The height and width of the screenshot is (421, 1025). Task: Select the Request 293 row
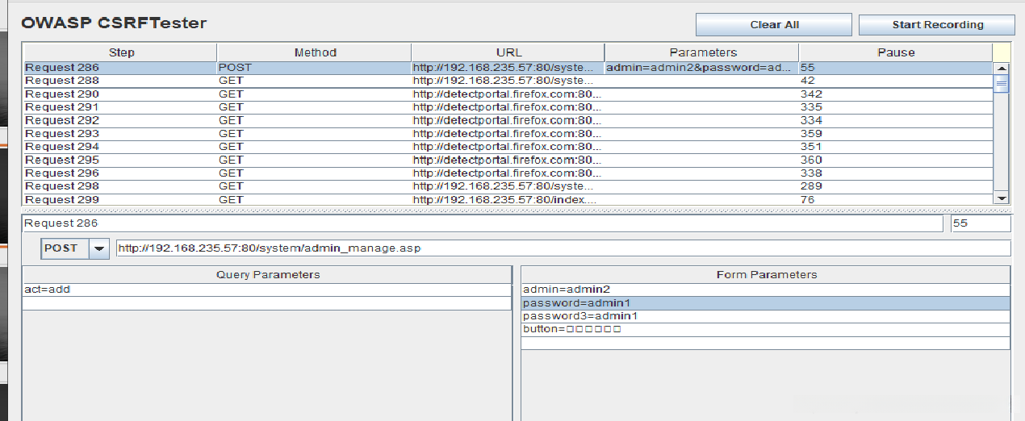[508, 134]
